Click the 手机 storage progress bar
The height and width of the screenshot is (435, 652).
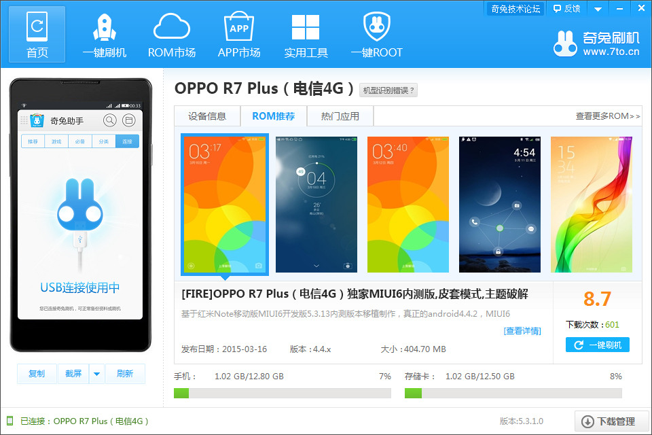pos(283,393)
